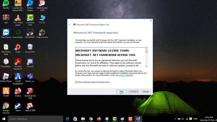This screenshot has height=122, width=217.
Task: Open Microsoft Edge from the taskbar
Action: point(67,119)
